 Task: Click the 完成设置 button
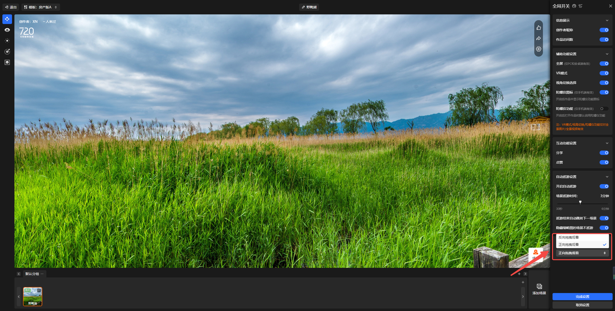click(x=582, y=297)
